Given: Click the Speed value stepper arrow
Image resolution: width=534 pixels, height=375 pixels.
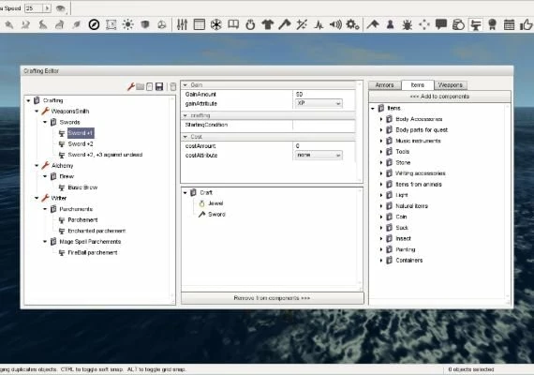Looking at the screenshot, I should tap(47, 8).
